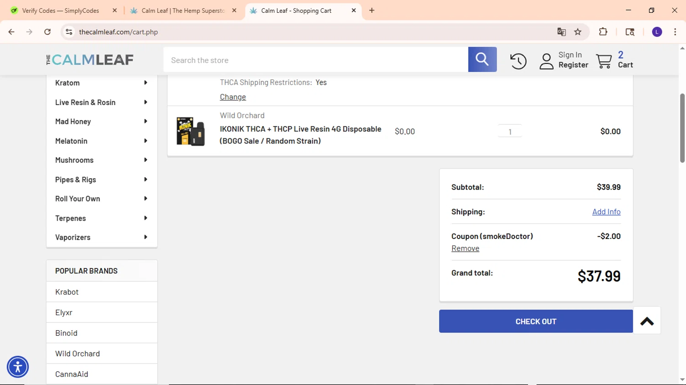The image size is (686, 385).
Task: Close the Calm Leaf Hemp Superstore tab
Action: (234, 11)
